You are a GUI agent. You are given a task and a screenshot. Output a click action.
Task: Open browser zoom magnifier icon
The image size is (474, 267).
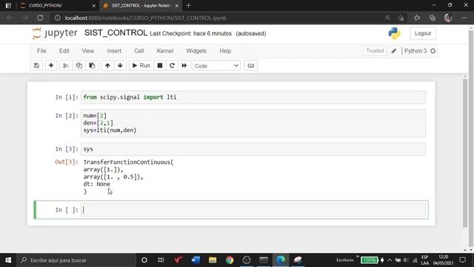click(387, 18)
